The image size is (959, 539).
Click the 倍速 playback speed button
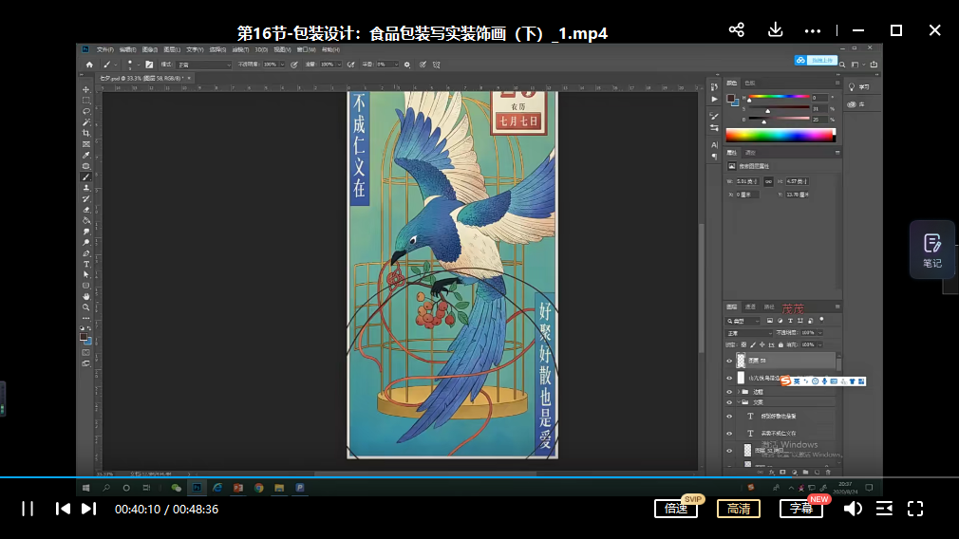676,509
